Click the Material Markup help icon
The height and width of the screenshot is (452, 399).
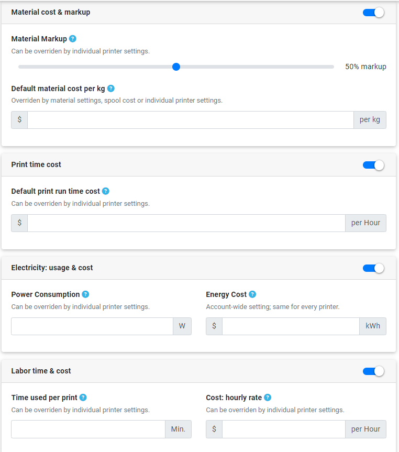[x=73, y=39]
